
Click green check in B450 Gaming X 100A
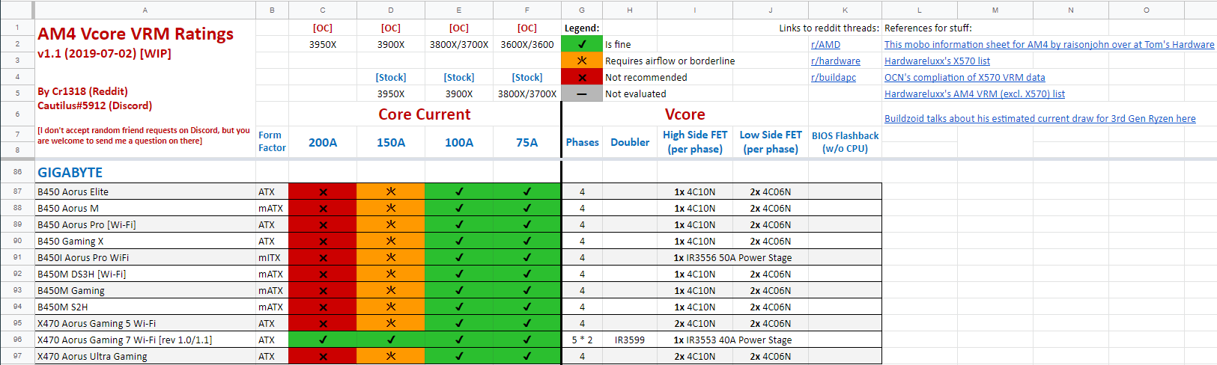pos(459,242)
